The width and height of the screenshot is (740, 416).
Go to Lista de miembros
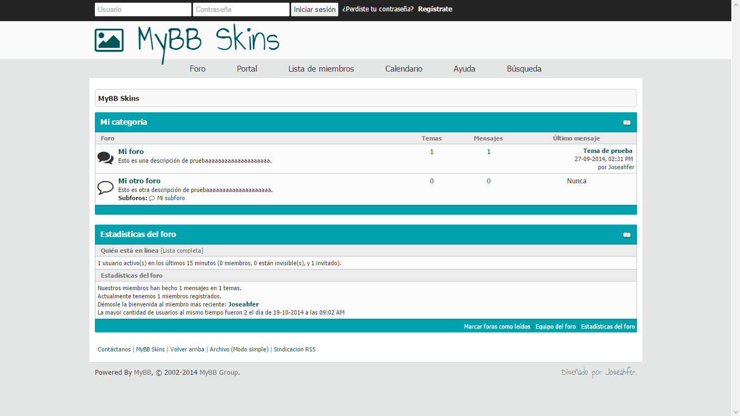click(x=321, y=69)
